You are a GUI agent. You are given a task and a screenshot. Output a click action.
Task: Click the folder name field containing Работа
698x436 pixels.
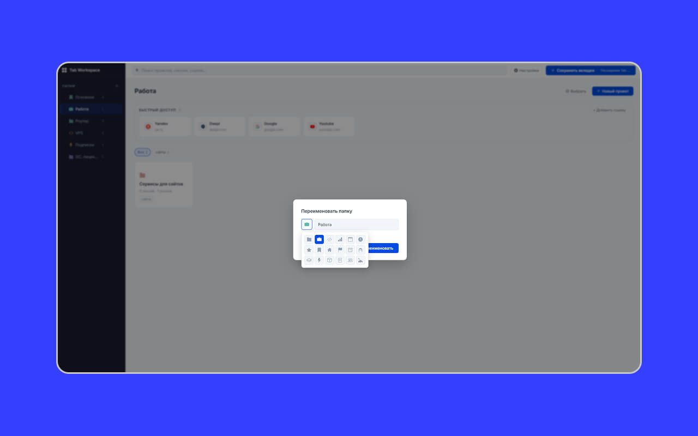click(356, 225)
